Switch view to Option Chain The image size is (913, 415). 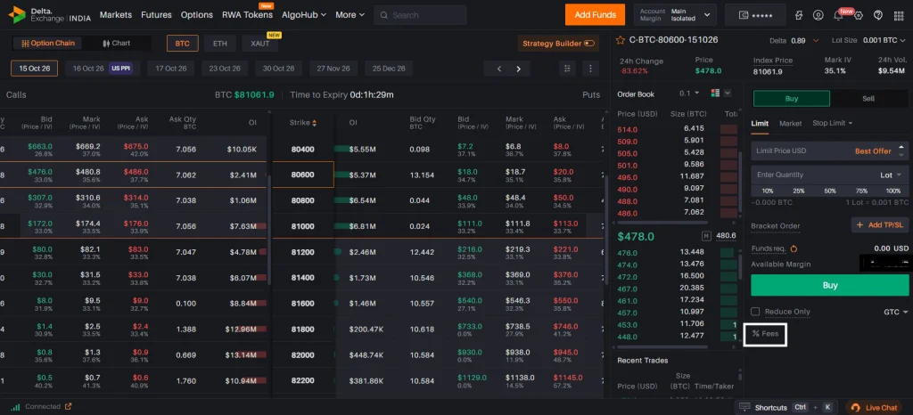click(x=48, y=43)
